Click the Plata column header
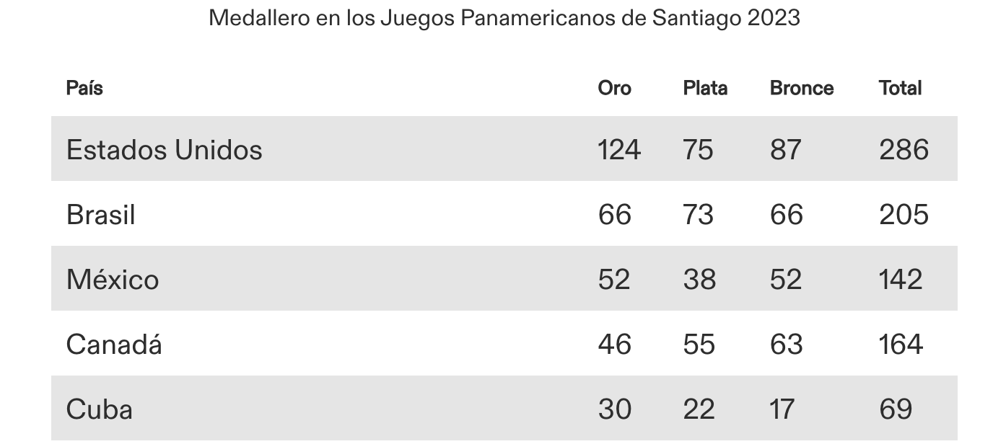 point(705,88)
